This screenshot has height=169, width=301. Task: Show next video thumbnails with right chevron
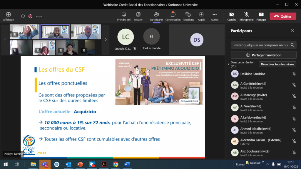tap(106, 40)
